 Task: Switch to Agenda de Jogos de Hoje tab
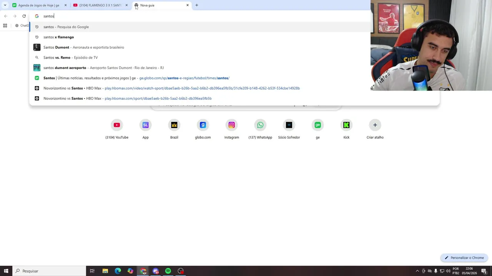coord(38,5)
